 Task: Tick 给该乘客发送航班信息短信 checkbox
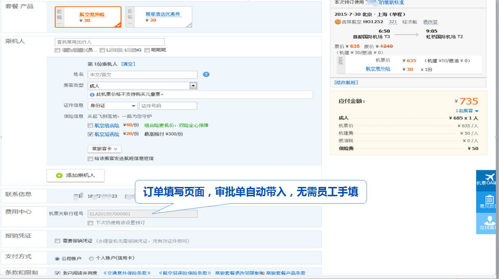coord(90,159)
